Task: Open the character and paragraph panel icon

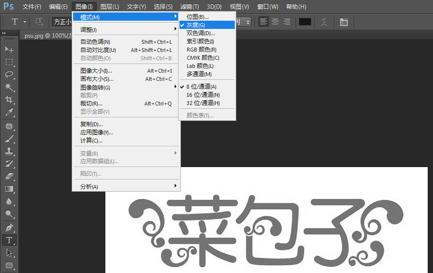Action: 344,22
